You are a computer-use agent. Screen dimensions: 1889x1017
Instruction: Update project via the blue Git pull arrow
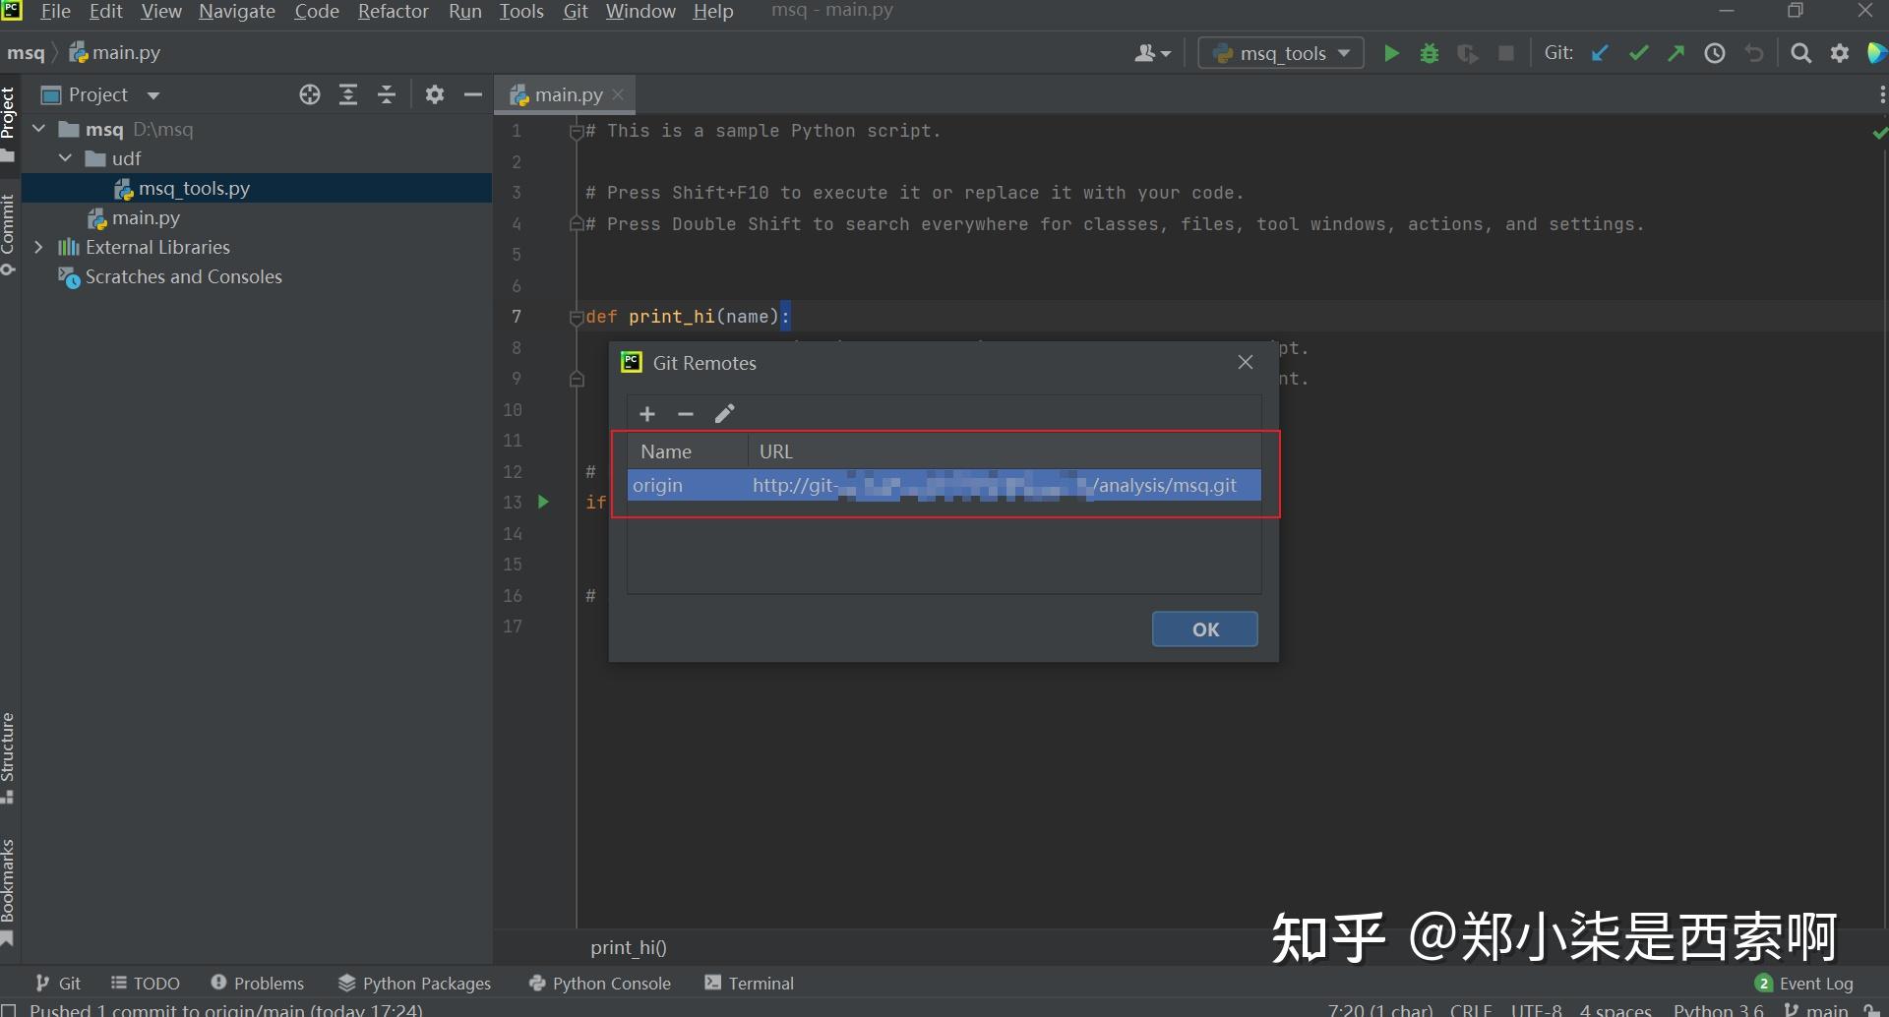[1600, 53]
